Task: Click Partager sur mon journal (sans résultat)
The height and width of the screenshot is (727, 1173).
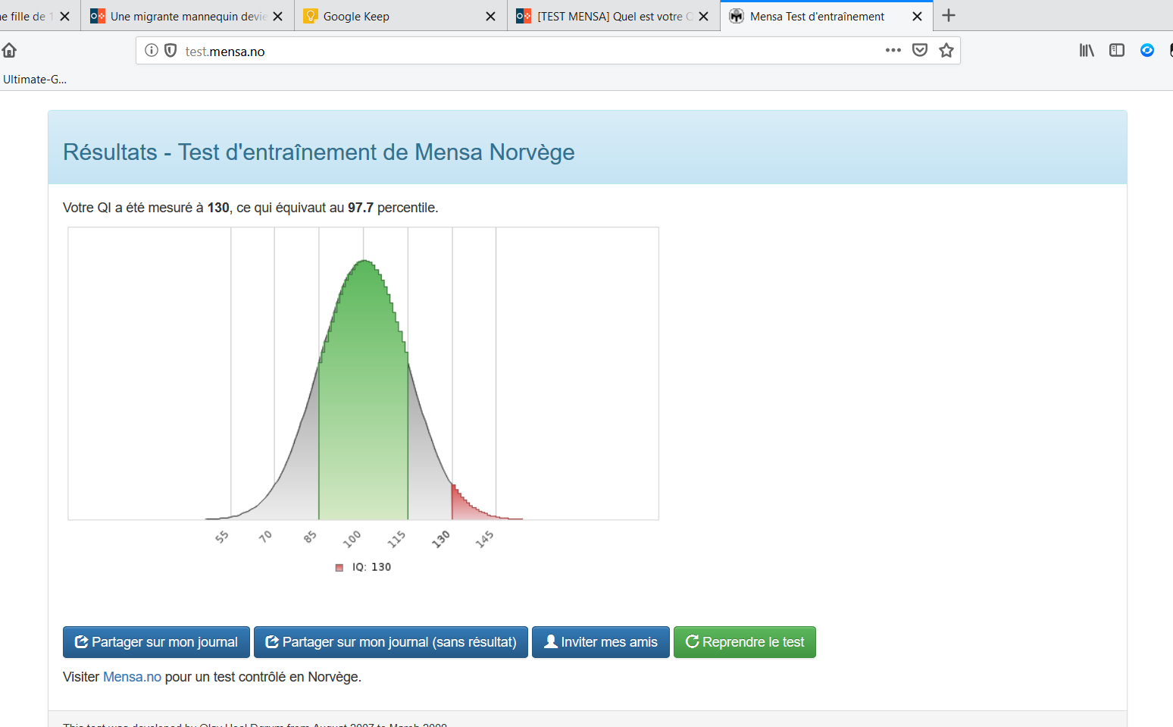Action: click(x=391, y=642)
